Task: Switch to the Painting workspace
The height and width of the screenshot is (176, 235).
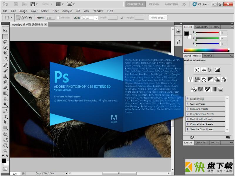Action: (171, 4)
